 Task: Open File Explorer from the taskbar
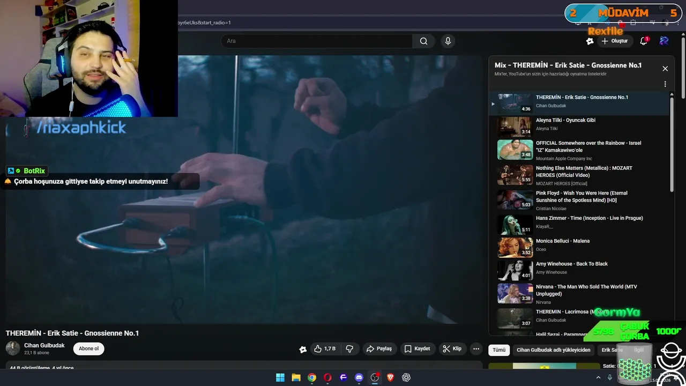click(x=296, y=377)
